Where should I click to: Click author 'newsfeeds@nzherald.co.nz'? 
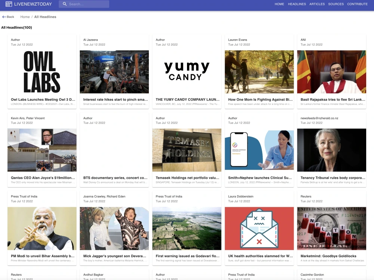point(319,118)
